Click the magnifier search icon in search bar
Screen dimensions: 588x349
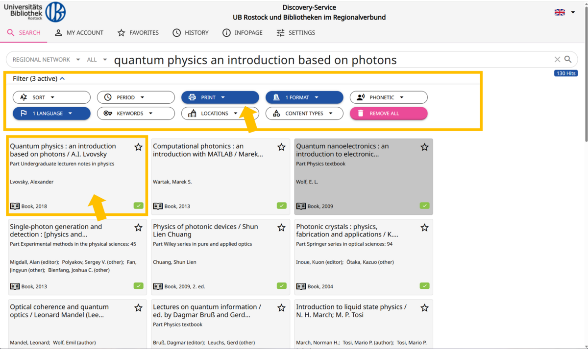click(568, 59)
